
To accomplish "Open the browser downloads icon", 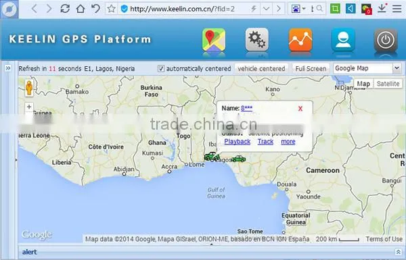I will [382, 9].
